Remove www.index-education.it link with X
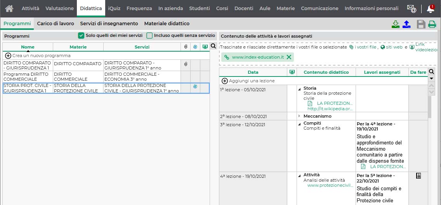Image resolution: width=441 pixels, height=205 pixels. [289, 57]
